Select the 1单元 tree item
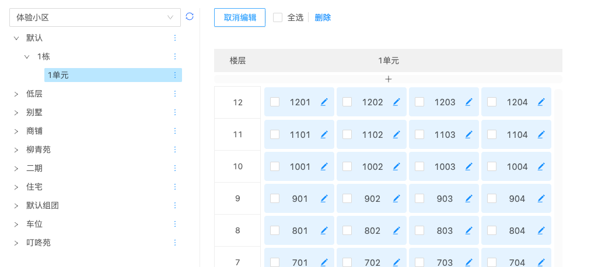 (x=58, y=75)
